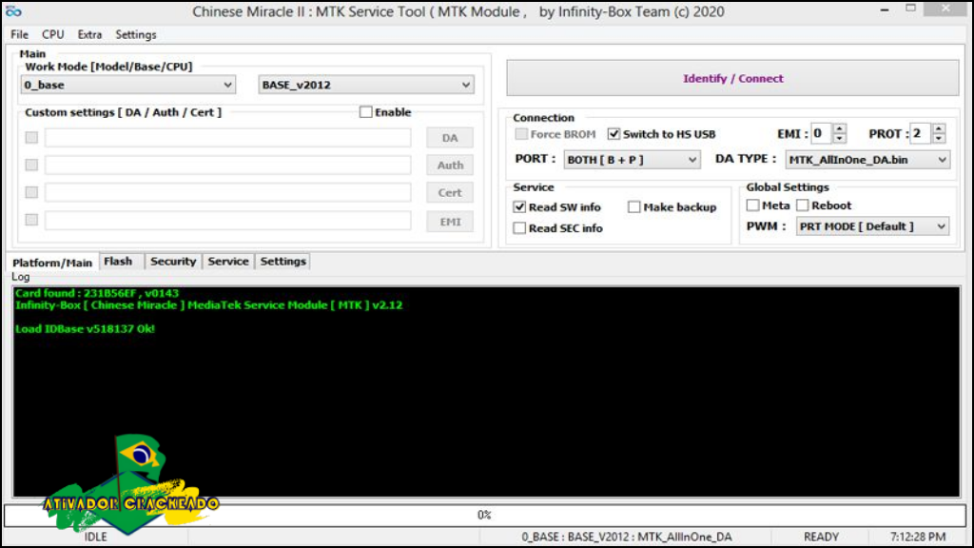Enable Make backup option
The height and width of the screenshot is (548, 974).
[x=633, y=206]
